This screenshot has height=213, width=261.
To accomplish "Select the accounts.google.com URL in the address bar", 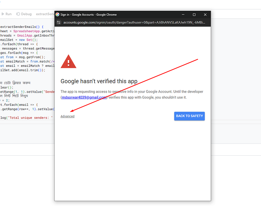I will coord(134,22).
